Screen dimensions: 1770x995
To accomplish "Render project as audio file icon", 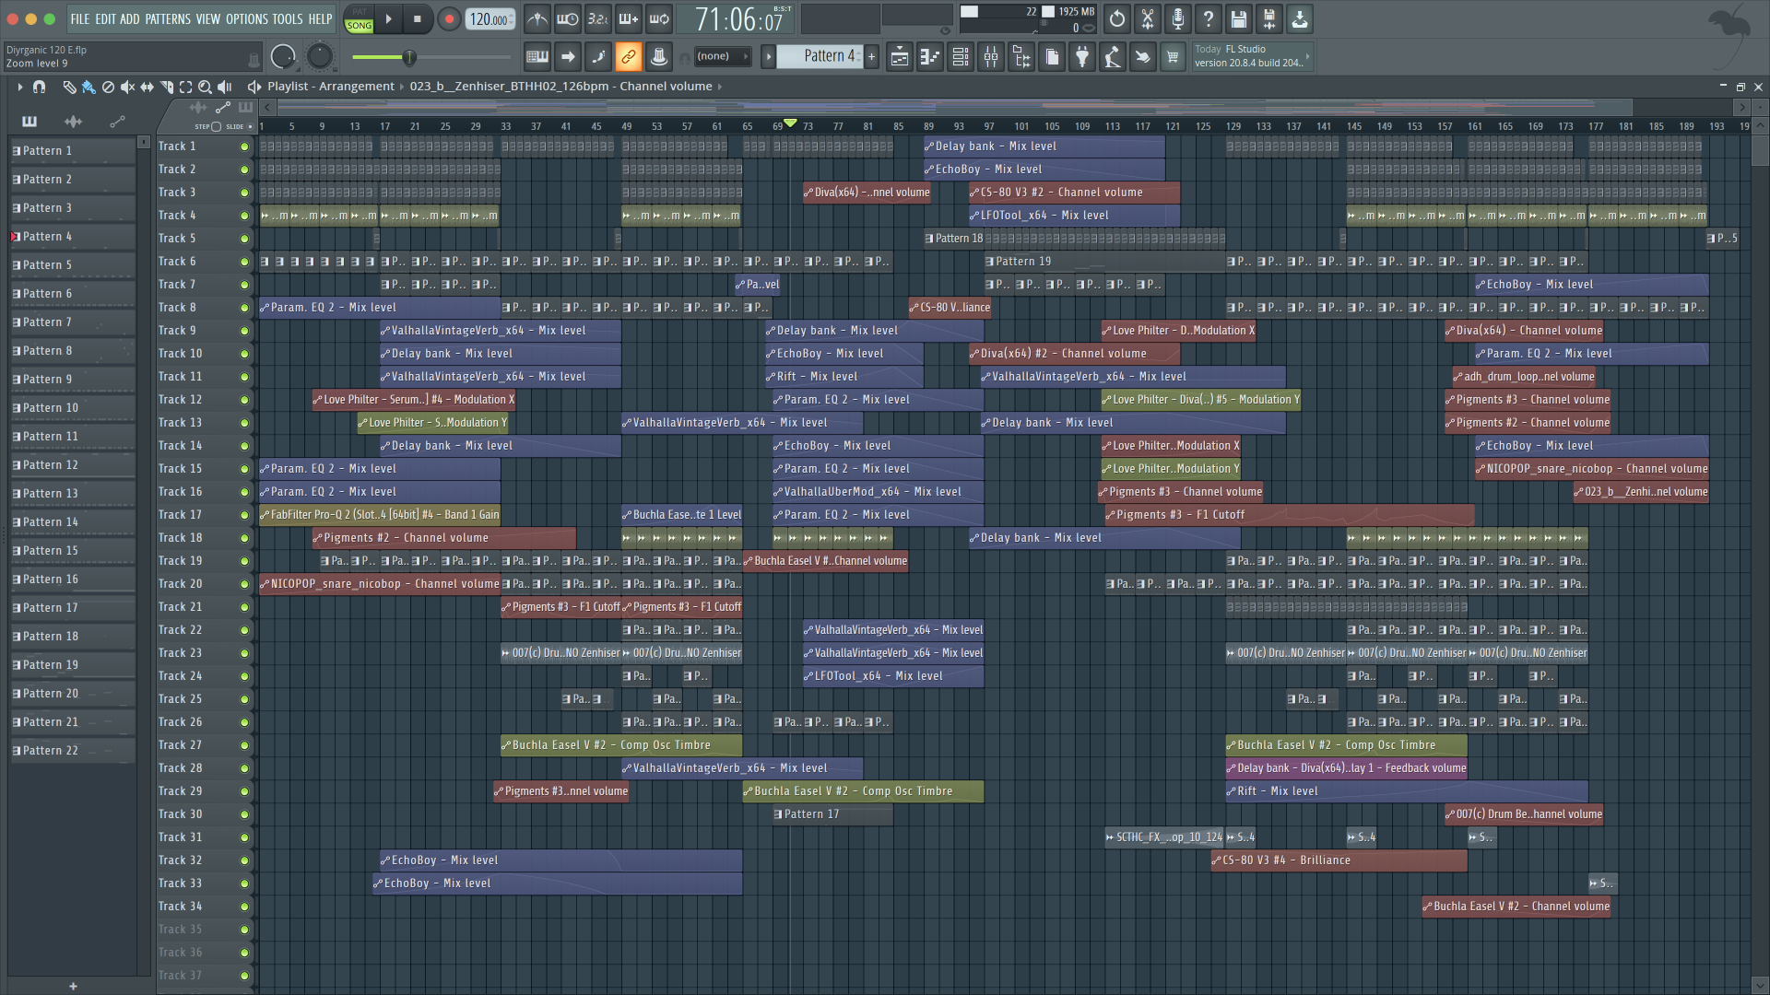I will tap(1269, 18).
